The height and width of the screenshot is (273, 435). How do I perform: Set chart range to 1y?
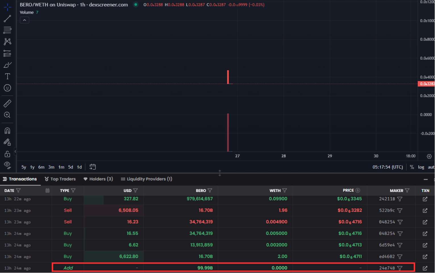pos(32,167)
